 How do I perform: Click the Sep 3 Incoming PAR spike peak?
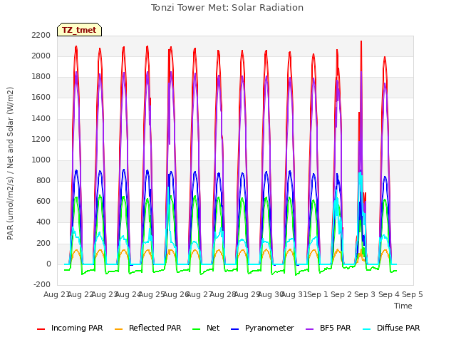coord(361,41)
